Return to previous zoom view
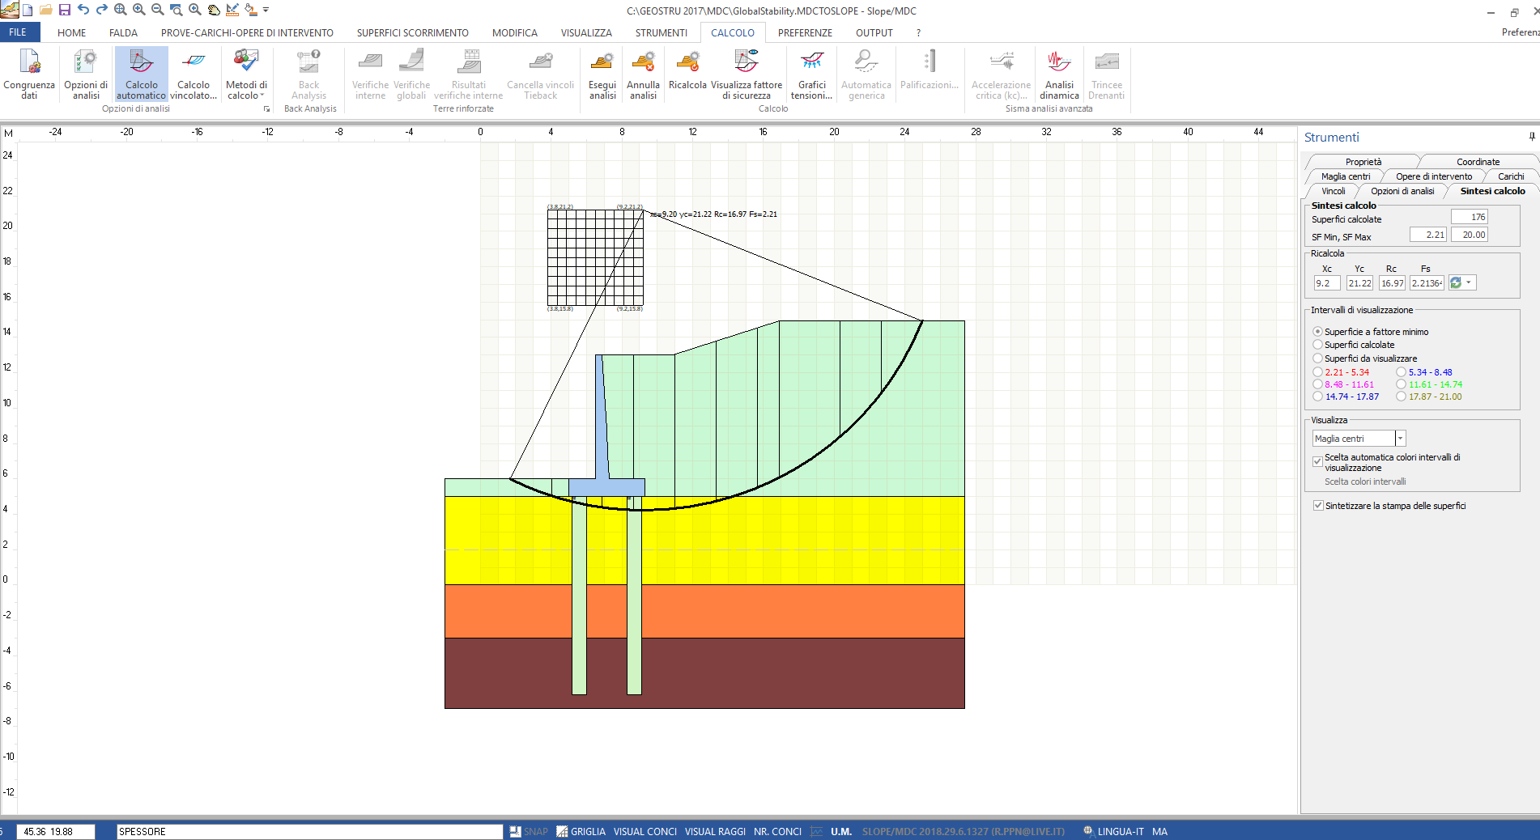Viewport: 1540px width, 840px height. pyautogui.click(x=195, y=10)
